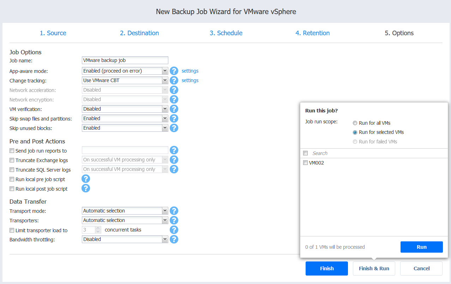Check the select-all box beside Search

306,153
